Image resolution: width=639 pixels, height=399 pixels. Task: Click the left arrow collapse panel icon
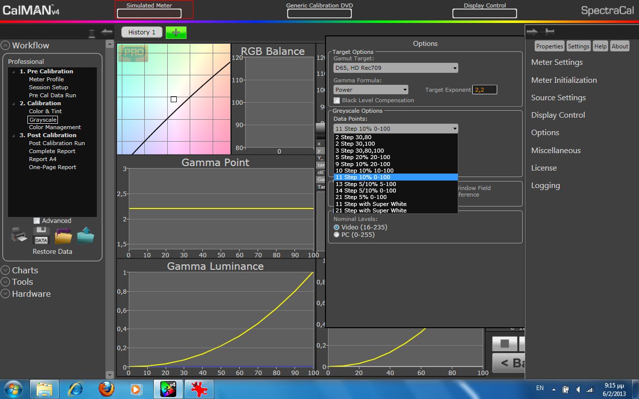(x=107, y=32)
